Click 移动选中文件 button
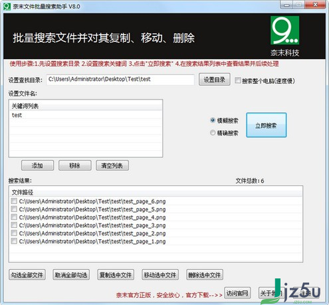Screen dimensions: 329x305 (x=160, y=275)
